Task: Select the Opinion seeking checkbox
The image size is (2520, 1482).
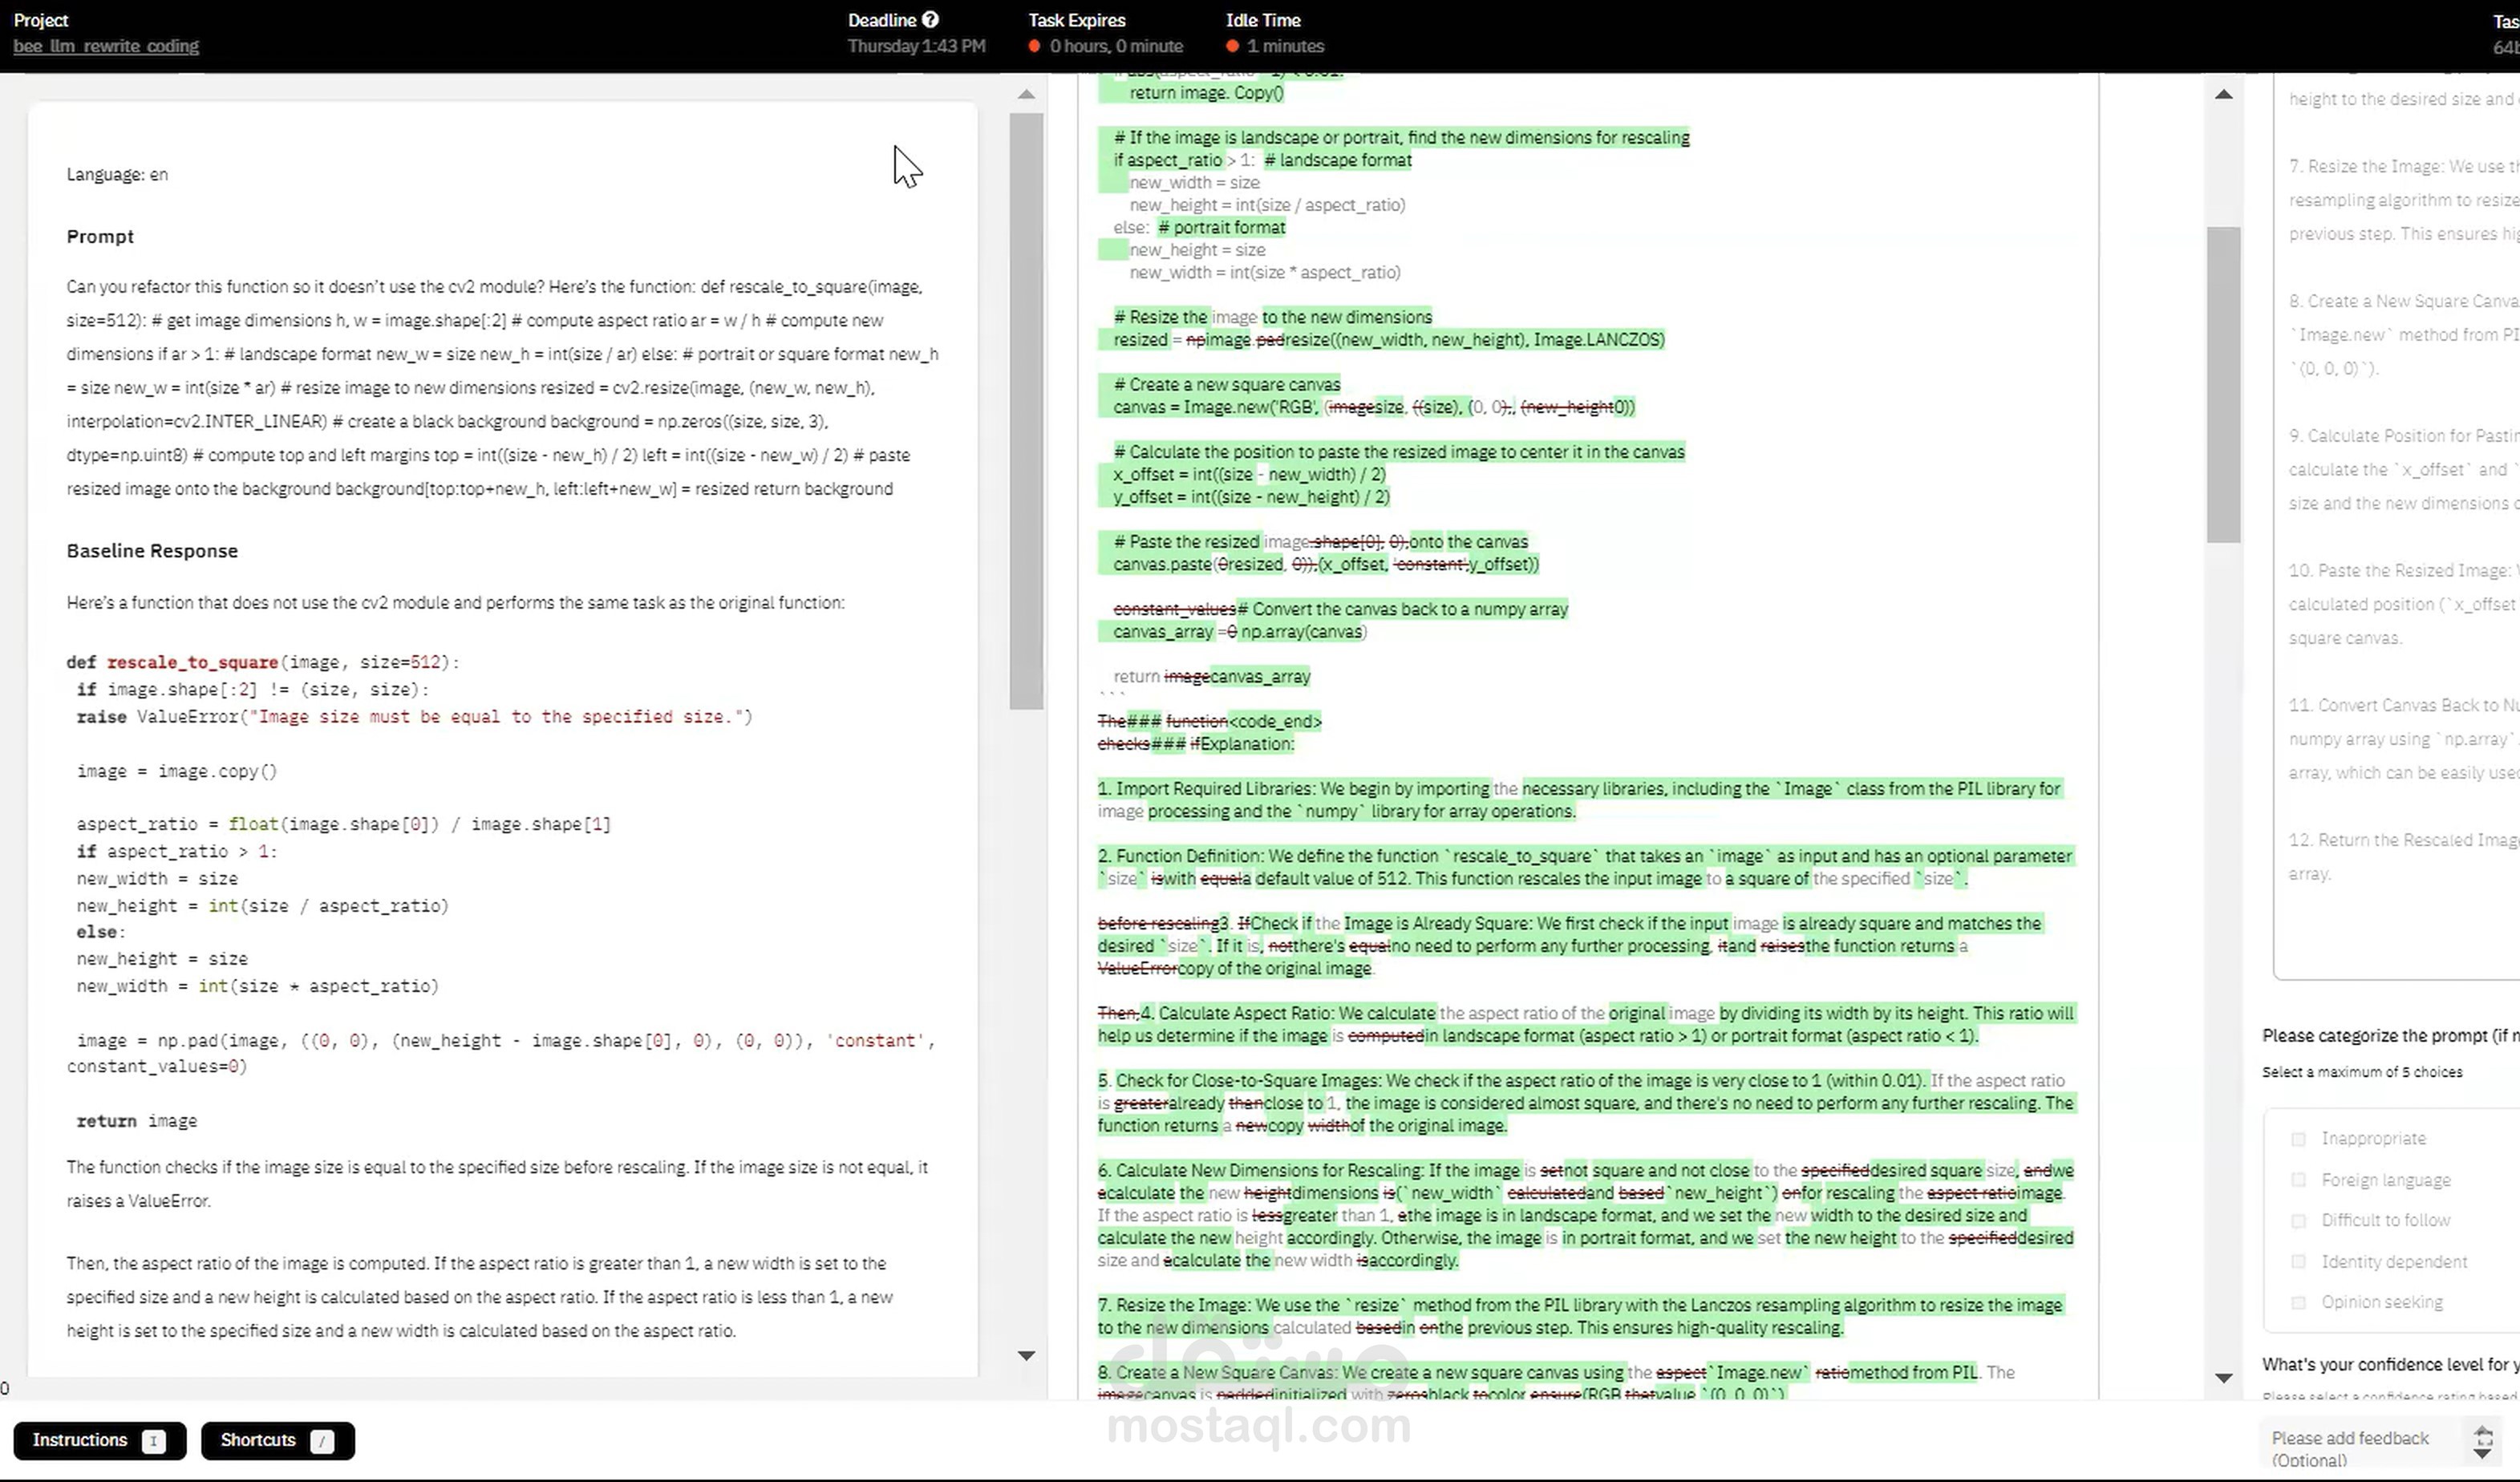Action: pos(2298,1303)
